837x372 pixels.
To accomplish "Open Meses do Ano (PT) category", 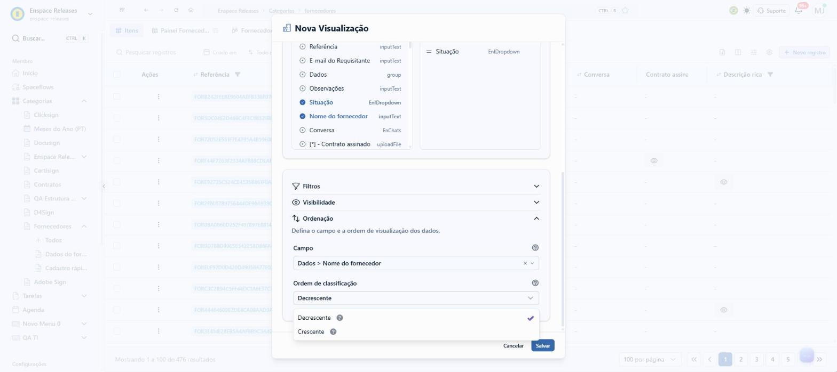I will 59,128.
